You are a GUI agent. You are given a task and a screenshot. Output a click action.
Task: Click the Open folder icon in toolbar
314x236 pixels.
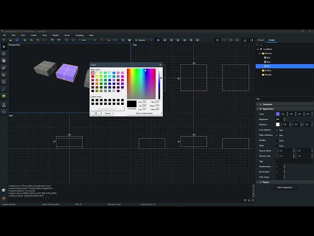click(10, 40)
